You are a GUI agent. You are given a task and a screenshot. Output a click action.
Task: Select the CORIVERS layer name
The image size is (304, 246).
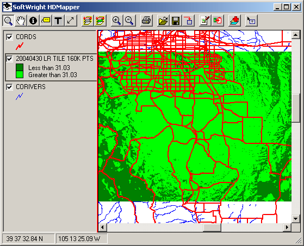click(x=30, y=87)
